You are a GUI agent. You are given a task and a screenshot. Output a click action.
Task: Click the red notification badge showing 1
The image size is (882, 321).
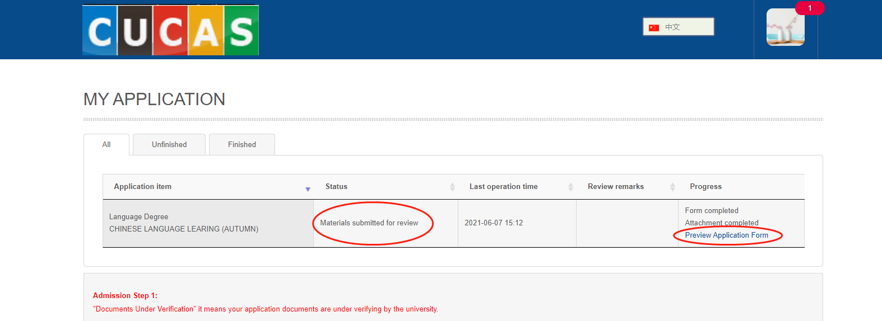809,8
